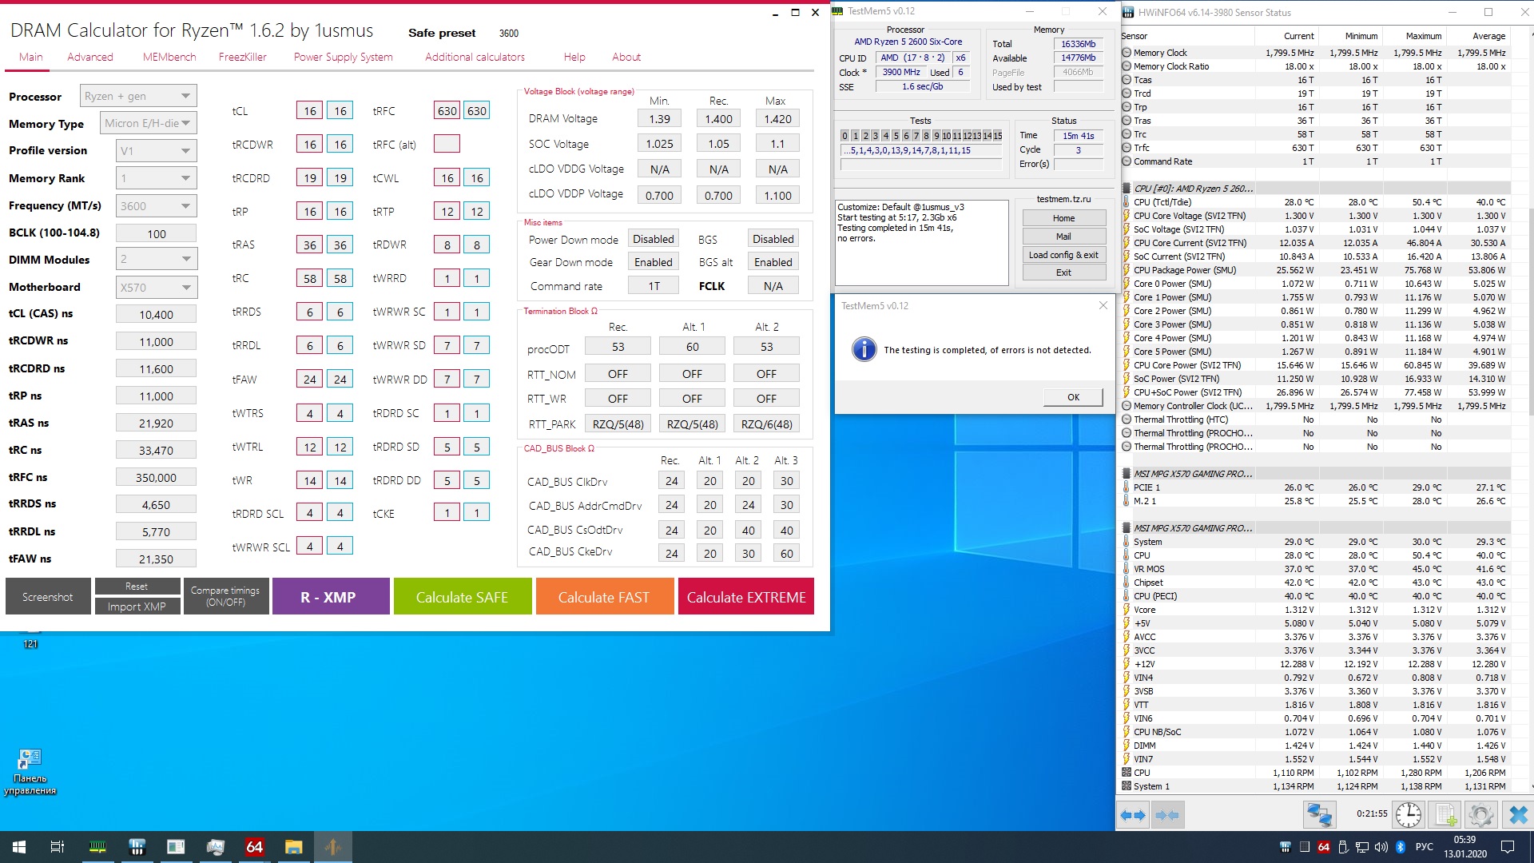Open the Motherboard X570 dropdown
Image resolution: width=1534 pixels, height=863 pixels.
pos(156,287)
